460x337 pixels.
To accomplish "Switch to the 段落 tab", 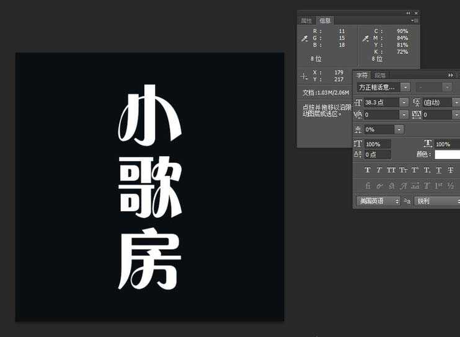I will (x=380, y=75).
